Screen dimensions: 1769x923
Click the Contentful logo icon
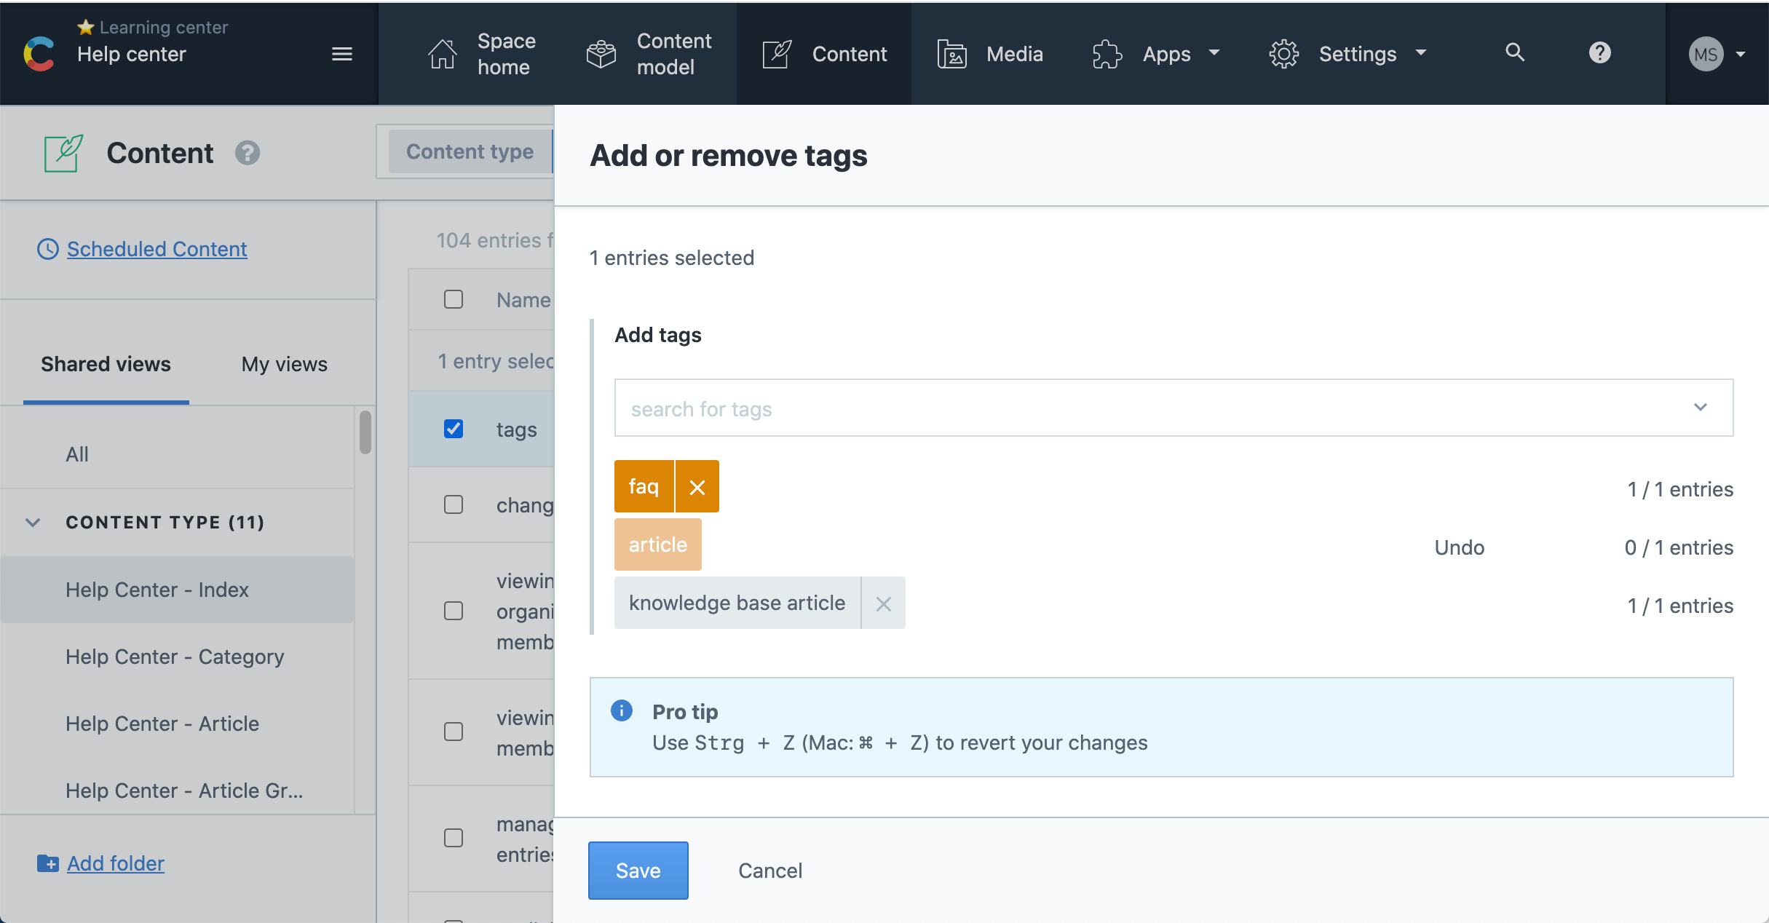pyautogui.click(x=39, y=54)
